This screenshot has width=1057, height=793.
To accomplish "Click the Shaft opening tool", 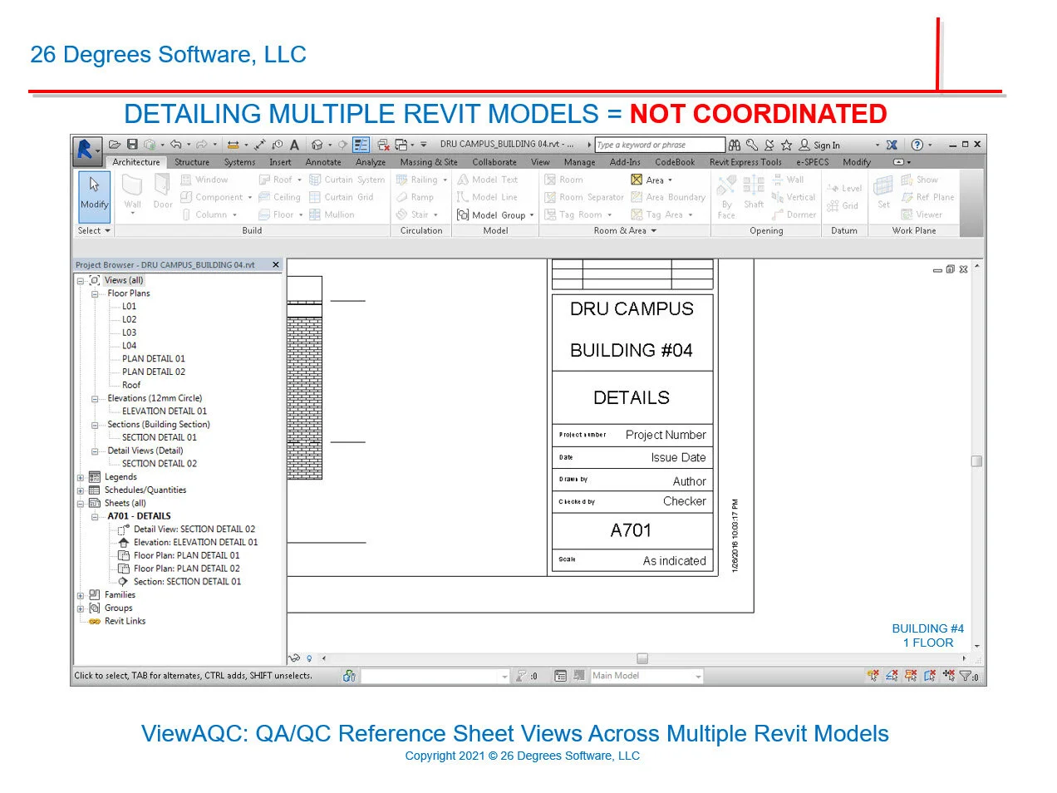I will coord(754,191).
